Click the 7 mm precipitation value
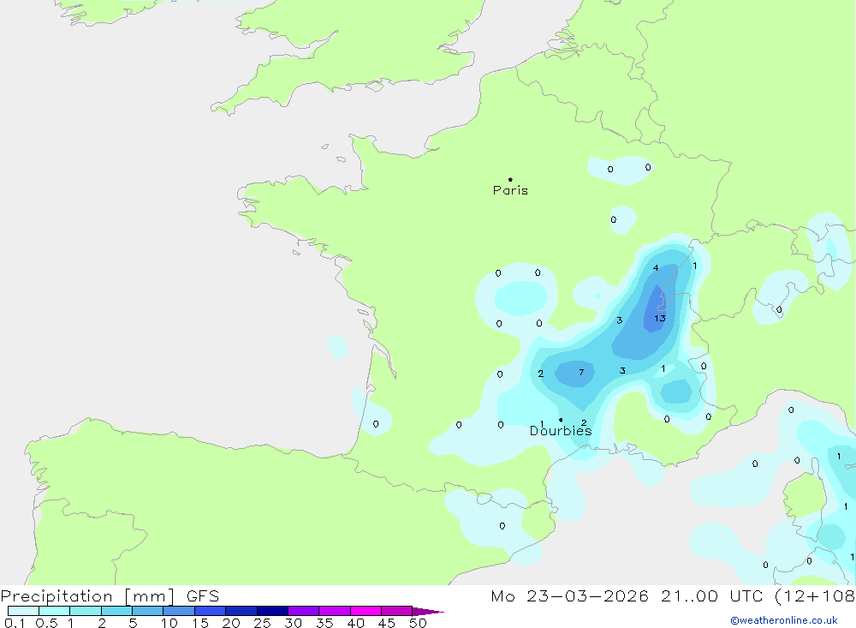This screenshot has width=856, height=628. click(581, 373)
